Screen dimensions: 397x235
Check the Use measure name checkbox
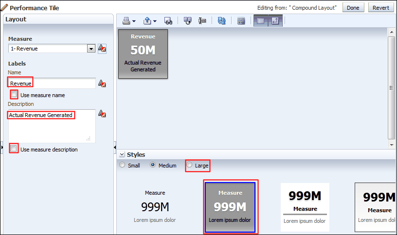(x=14, y=95)
